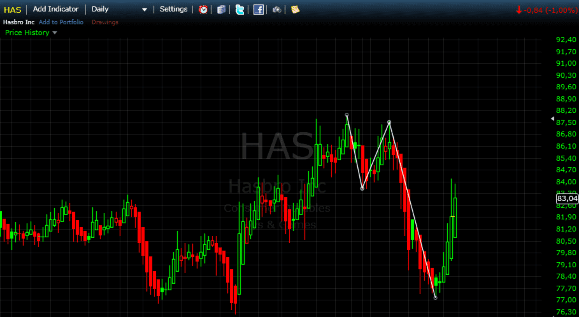The image size is (579, 317).
Task: Click the 77,00 price axis label
Action: pos(566,300)
